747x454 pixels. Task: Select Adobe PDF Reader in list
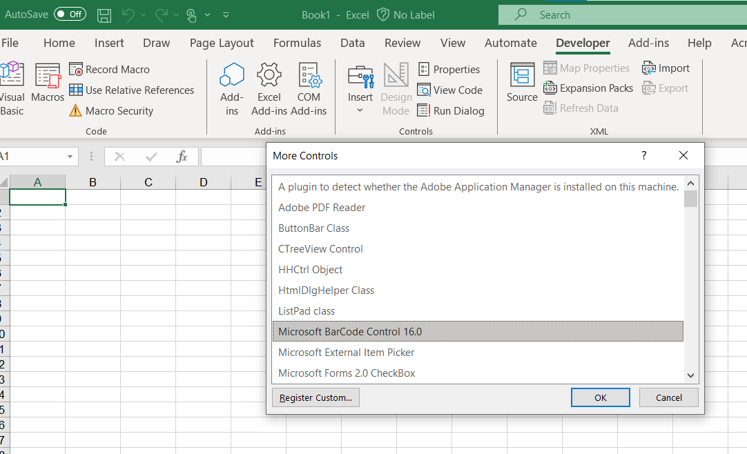[x=478, y=208]
